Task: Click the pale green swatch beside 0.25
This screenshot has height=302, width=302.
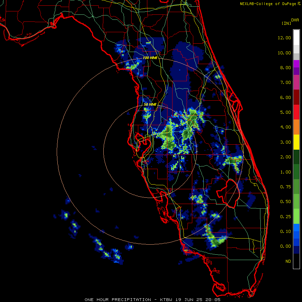Action: tap(296, 216)
